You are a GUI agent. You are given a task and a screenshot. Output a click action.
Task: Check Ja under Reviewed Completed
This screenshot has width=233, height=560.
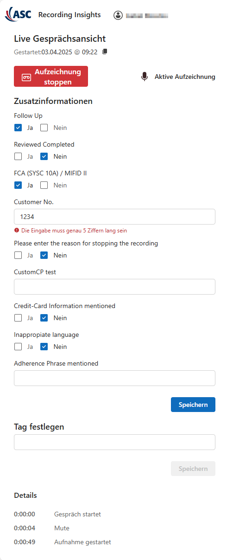coord(18,156)
